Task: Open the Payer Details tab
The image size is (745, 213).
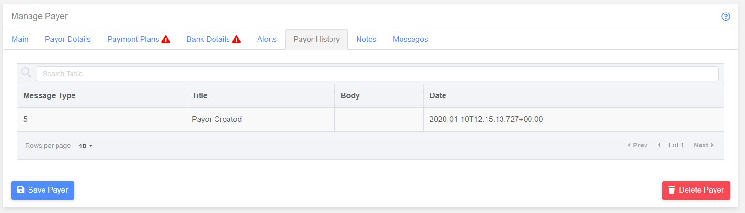Action: coord(68,40)
